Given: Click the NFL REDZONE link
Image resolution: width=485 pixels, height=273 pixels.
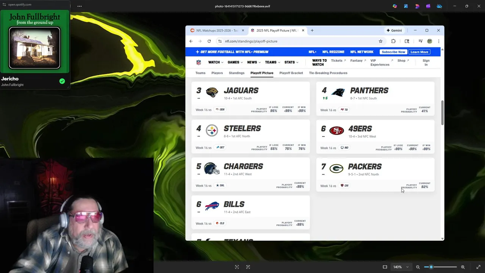Looking at the screenshot, I should click(333, 52).
